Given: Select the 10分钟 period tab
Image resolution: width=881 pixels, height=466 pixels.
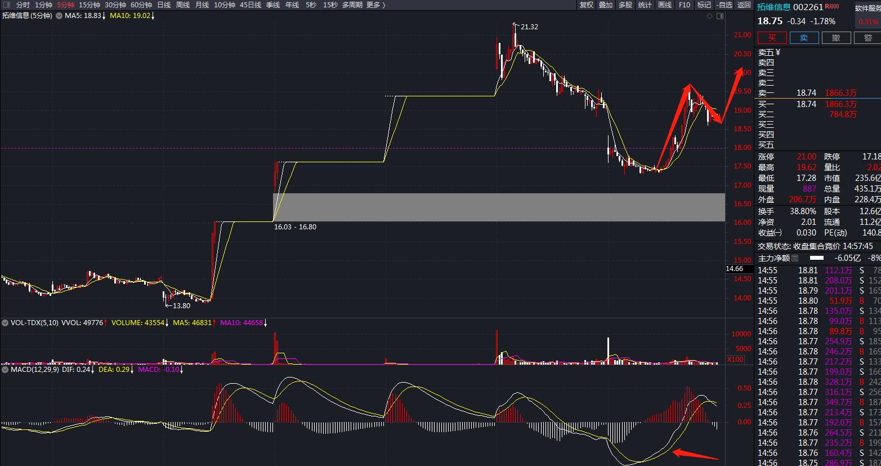Looking at the screenshot, I should tap(225, 5).
